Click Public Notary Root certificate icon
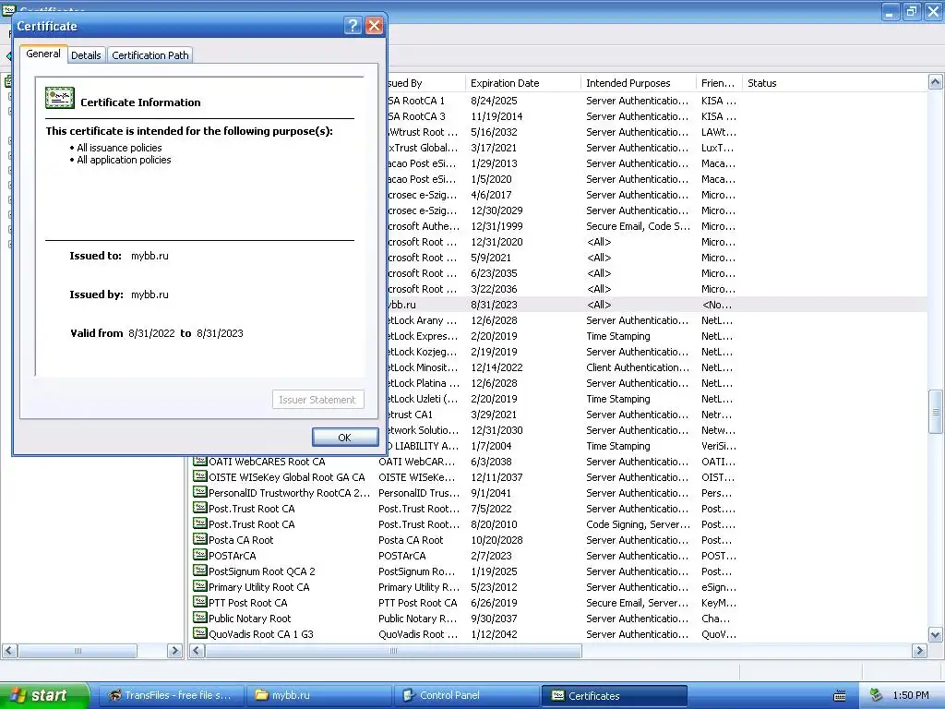Image resolution: width=945 pixels, height=709 pixels. point(200,618)
